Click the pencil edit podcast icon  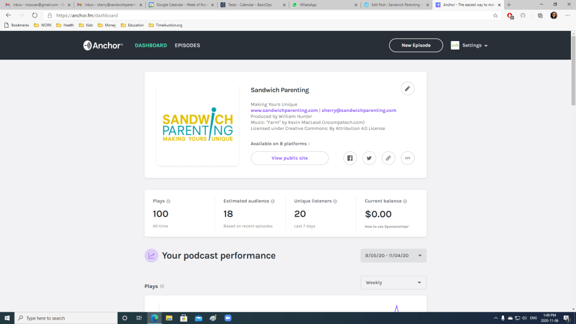[x=407, y=89]
